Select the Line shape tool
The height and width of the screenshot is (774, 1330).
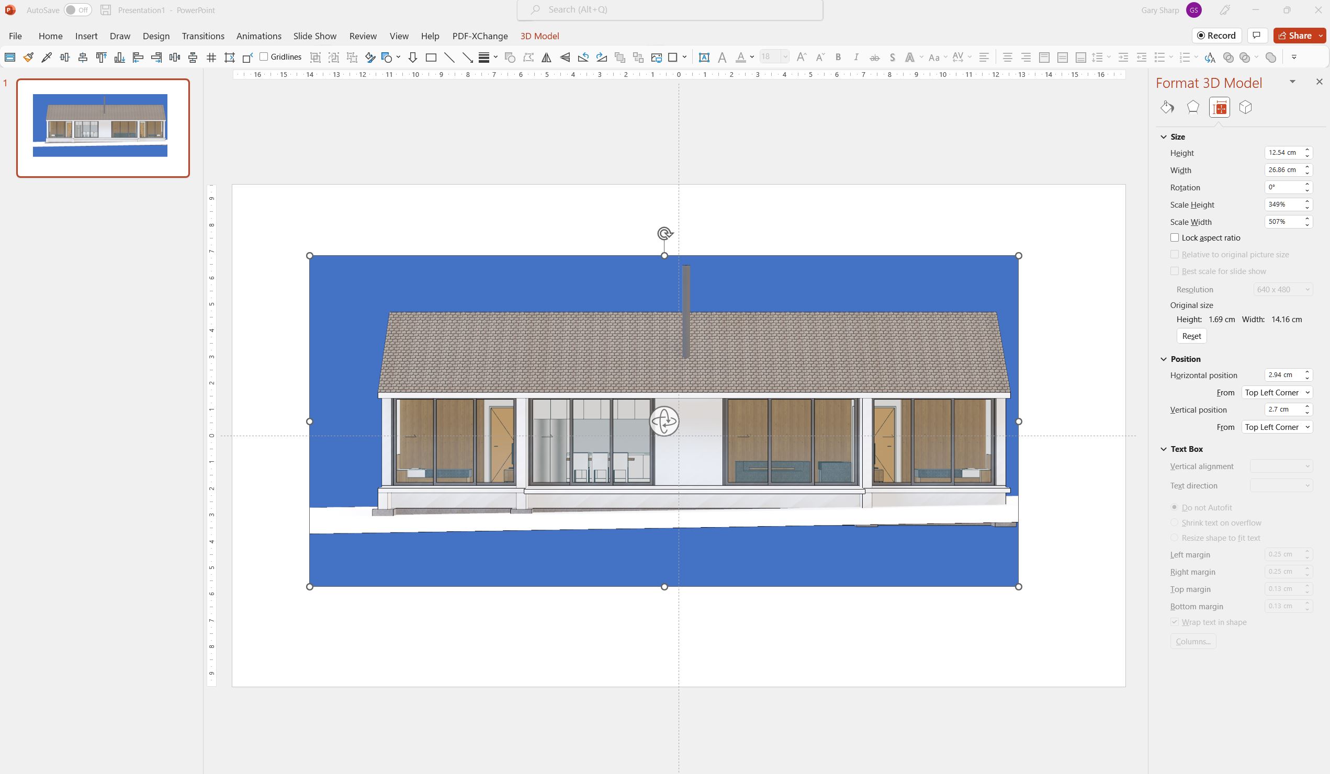[x=449, y=57]
